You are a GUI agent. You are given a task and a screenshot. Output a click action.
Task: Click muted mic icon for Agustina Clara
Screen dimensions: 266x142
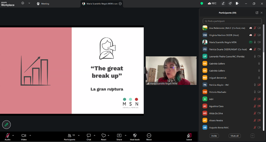[x=255, y=106]
